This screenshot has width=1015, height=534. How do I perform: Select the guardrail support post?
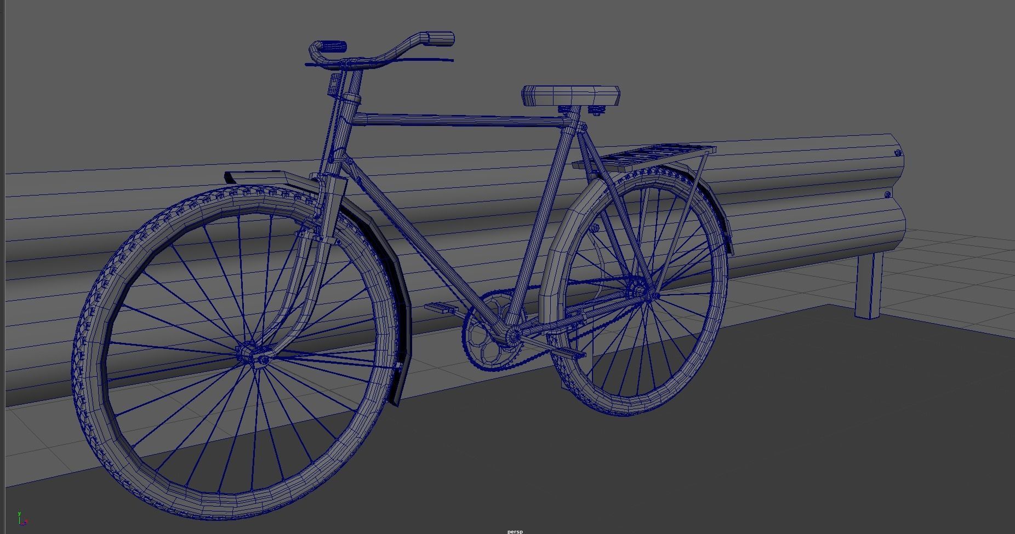[x=870, y=285]
